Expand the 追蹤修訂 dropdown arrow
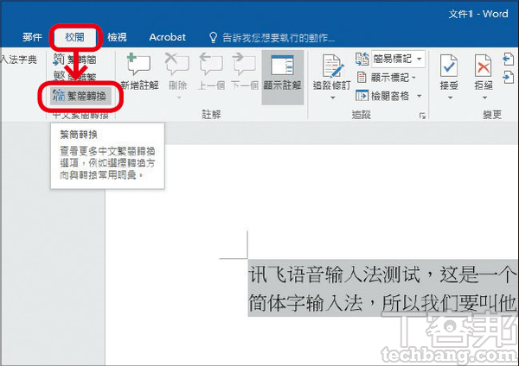The width and height of the screenshot is (519, 366). pos(333,98)
